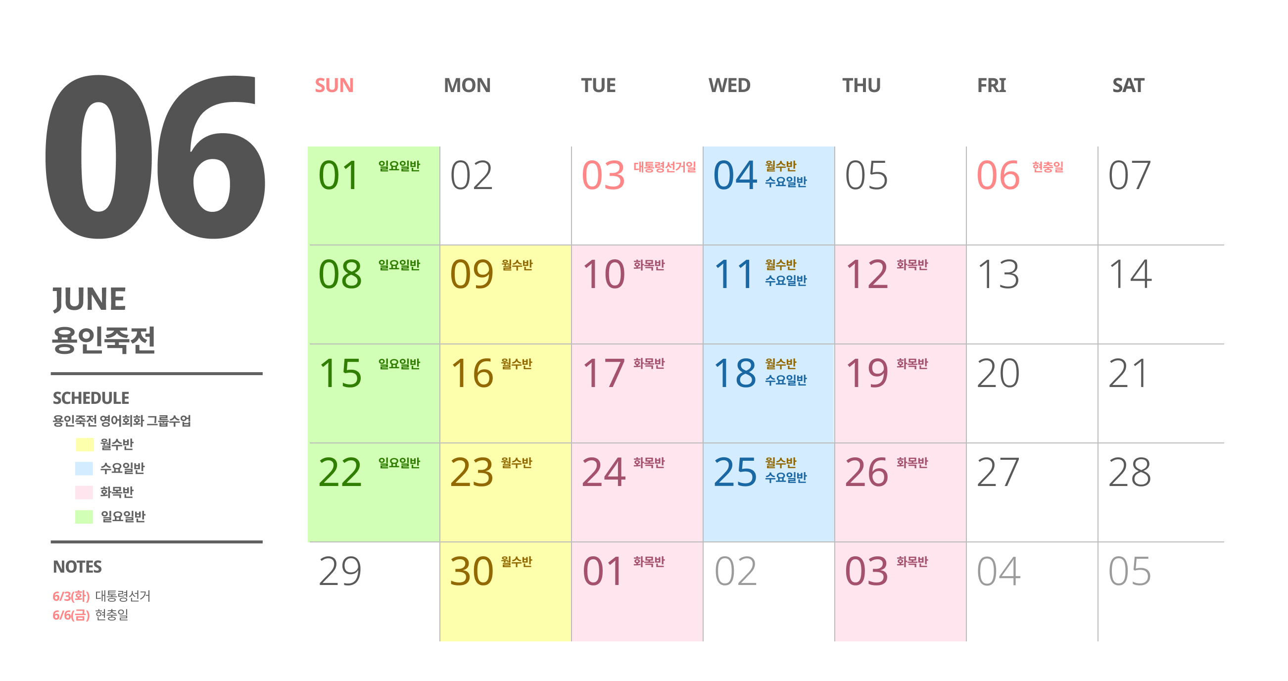Click the June 15 일요일반 cell

[374, 393]
